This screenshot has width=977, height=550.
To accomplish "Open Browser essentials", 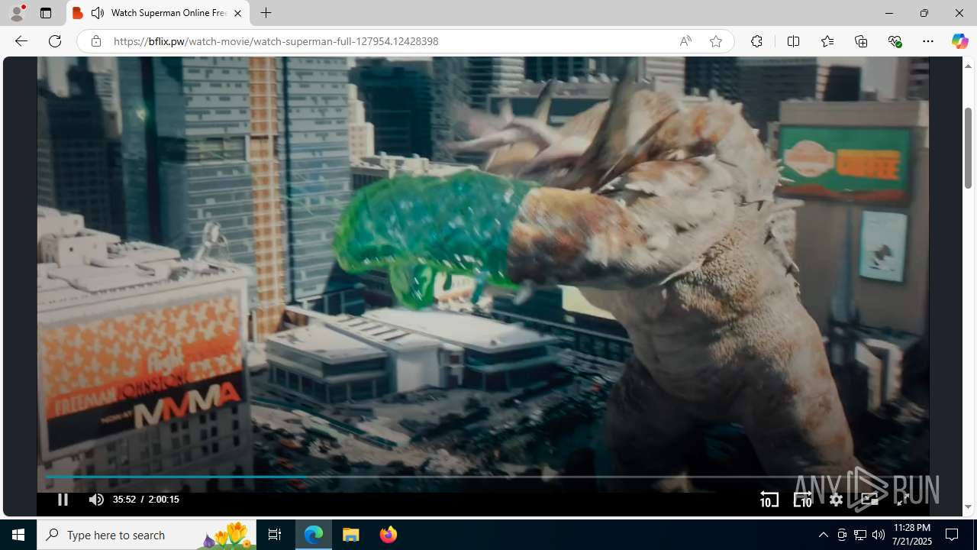I will tap(895, 41).
